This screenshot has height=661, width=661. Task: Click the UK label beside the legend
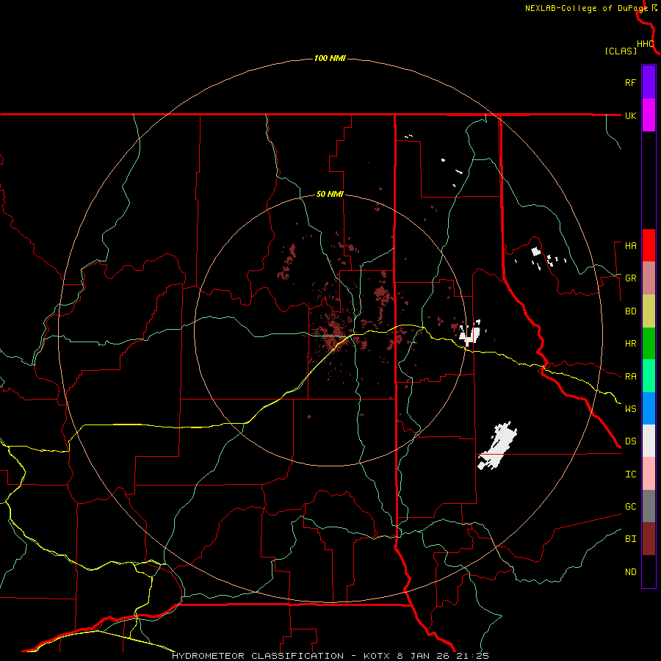coord(631,115)
